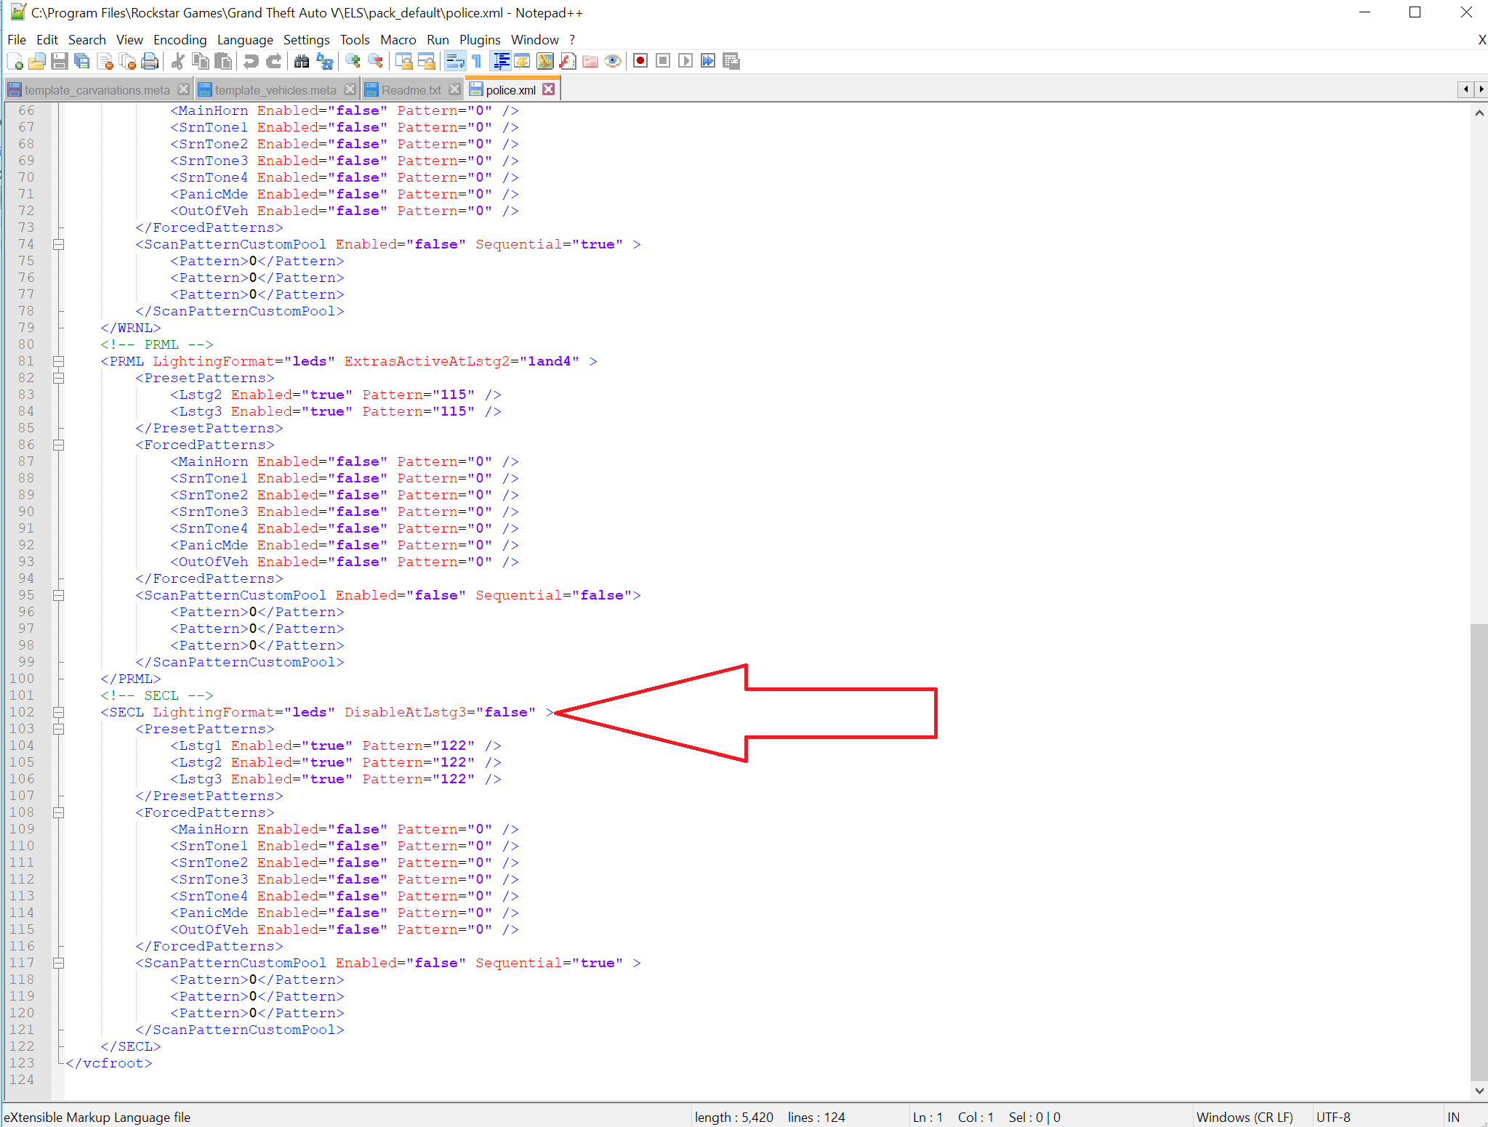Toggle the Indent Guide button

[x=501, y=61]
